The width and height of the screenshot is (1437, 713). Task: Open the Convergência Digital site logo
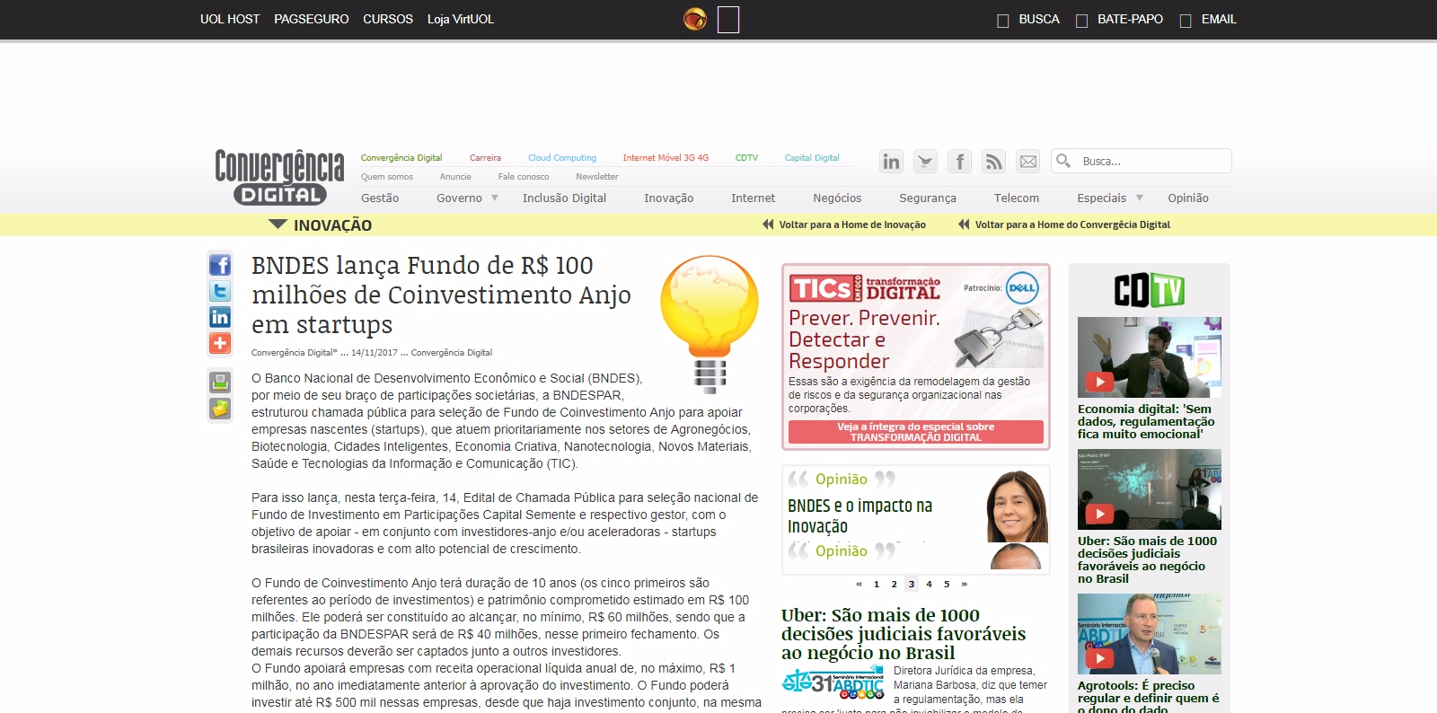pos(279,177)
